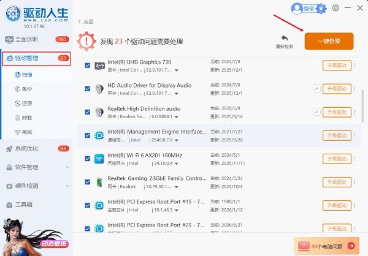Screen dimensions: 368x256
Task: Click the 44个电脑问题 banner at bottom right
Action: [326, 246]
